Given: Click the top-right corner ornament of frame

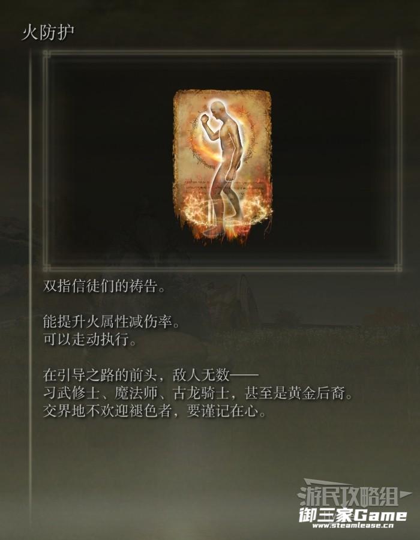Looking at the screenshot, I should (398, 54).
